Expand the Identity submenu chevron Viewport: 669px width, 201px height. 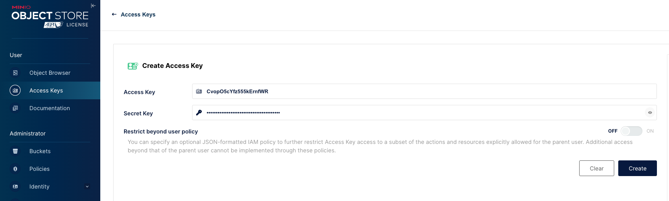(87, 187)
